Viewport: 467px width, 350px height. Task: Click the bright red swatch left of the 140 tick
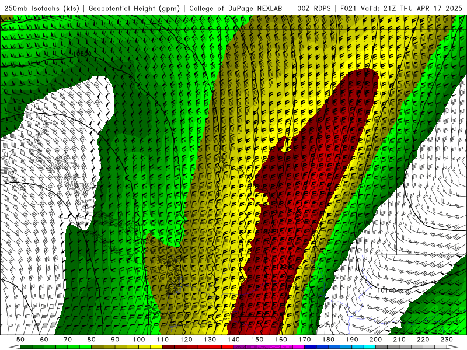tap(228, 347)
